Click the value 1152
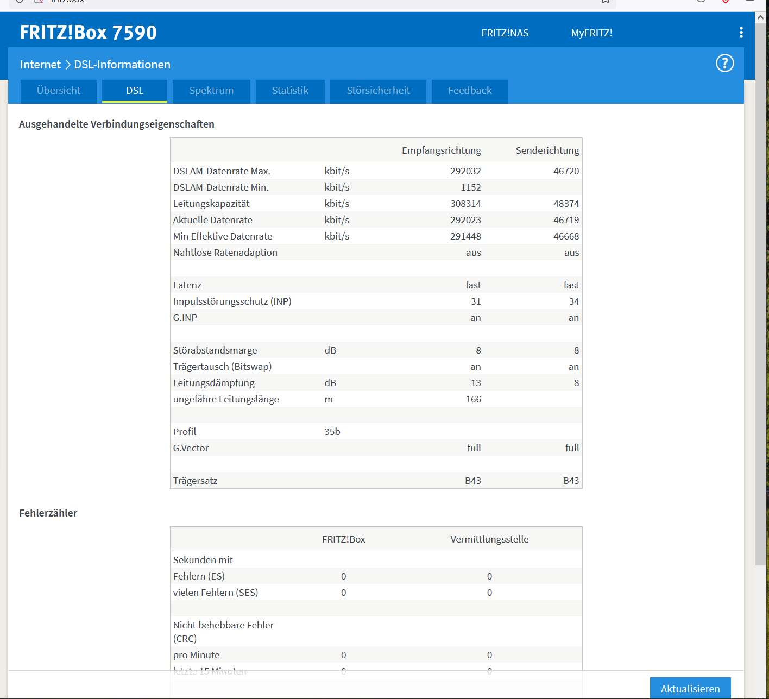The height and width of the screenshot is (699, 769). click(471, 187)
